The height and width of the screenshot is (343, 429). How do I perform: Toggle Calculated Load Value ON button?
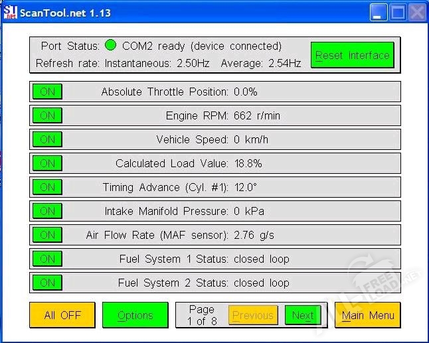tap(47, 163)
